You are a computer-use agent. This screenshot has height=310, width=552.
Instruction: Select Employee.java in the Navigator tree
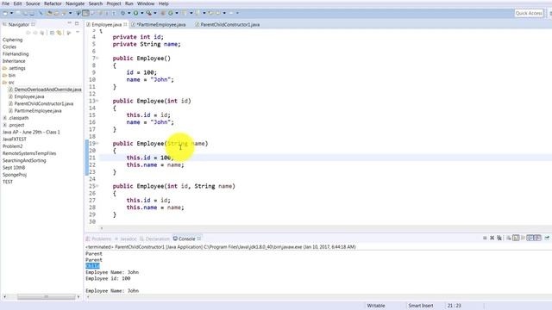point(29,96)
